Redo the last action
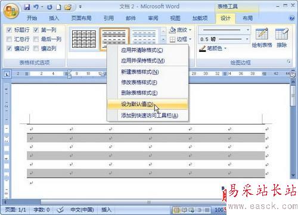The height and width of the screenshot is (215, 298). [49, 7]
